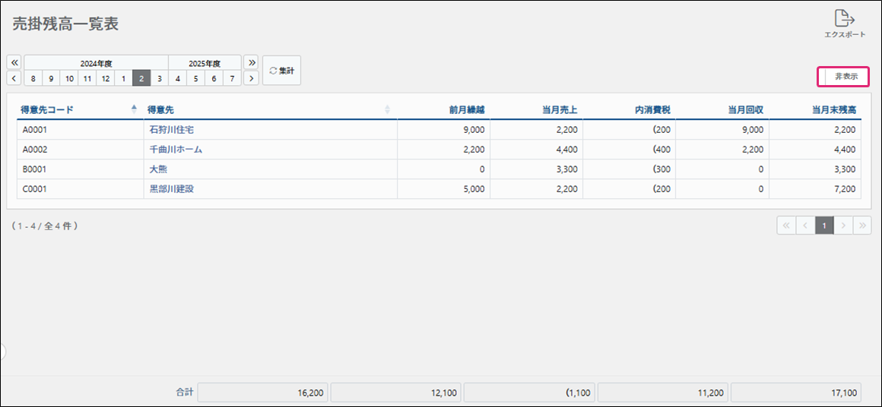Open customer 黒部川建設 link
882x407 pixels.
click(171, 188)
